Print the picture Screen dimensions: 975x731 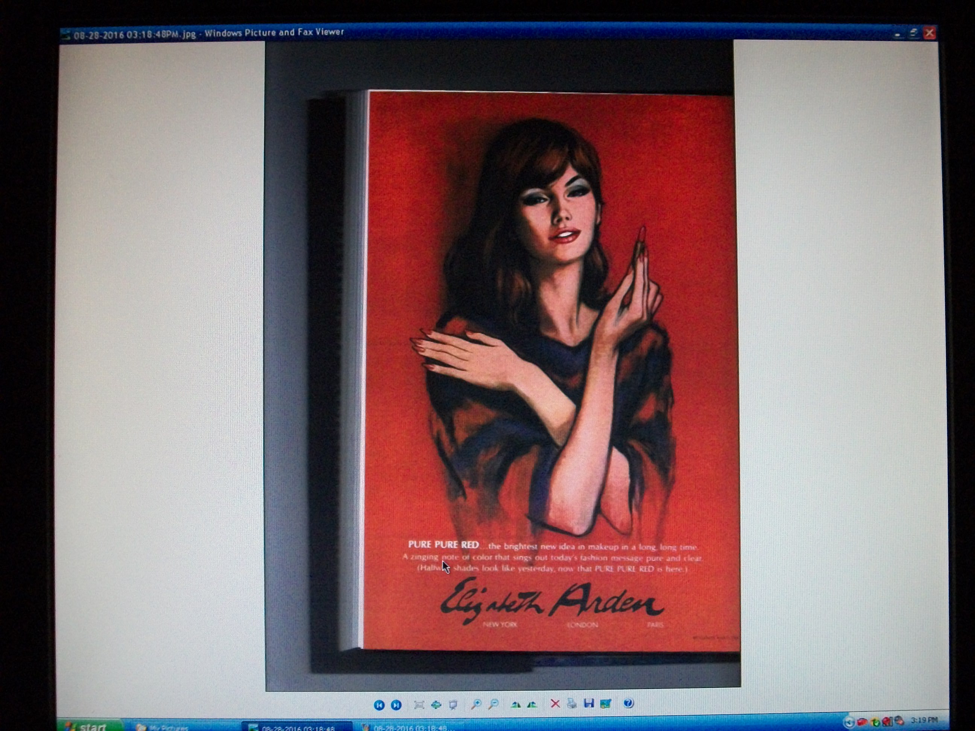pos(572,703)
